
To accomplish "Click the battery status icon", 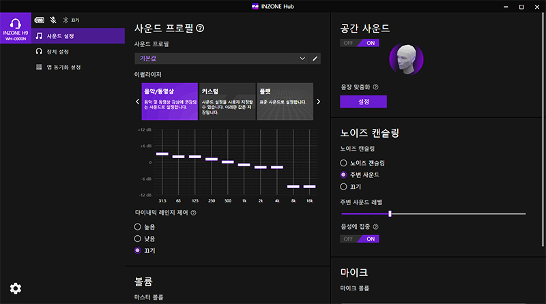I will coord(39,20).
